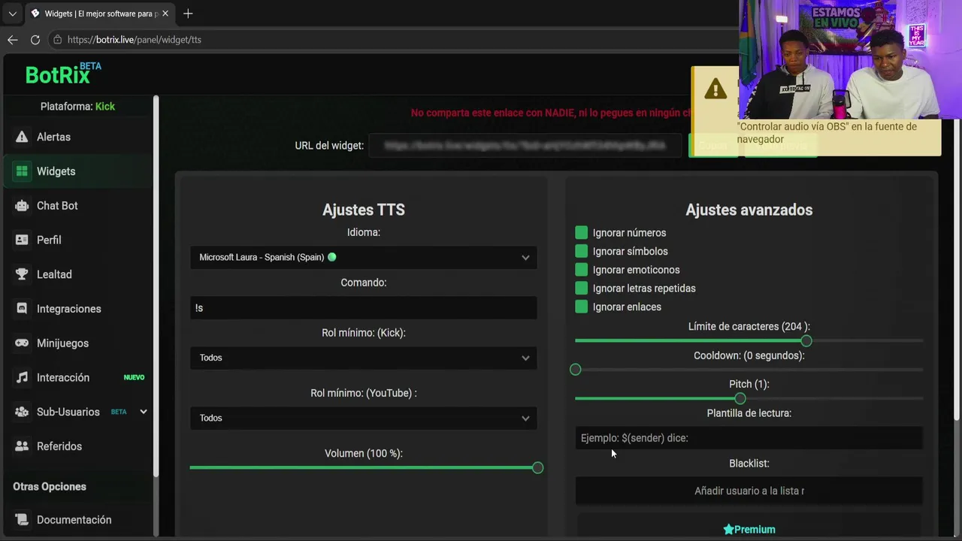This screenshot has height=541, width=962.
Task: Toggle Ignorar números checkbox
Action: point(581,233)
